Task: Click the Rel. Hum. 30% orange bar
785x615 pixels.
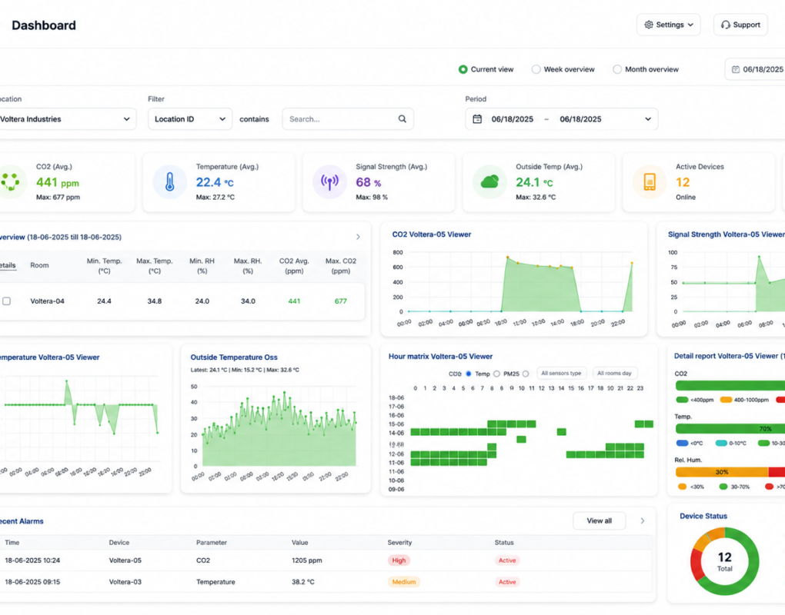Action: 721,472
